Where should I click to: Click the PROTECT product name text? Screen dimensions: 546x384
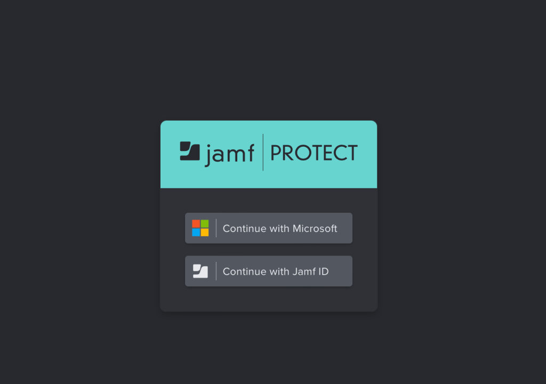click(x=314, y=153)
